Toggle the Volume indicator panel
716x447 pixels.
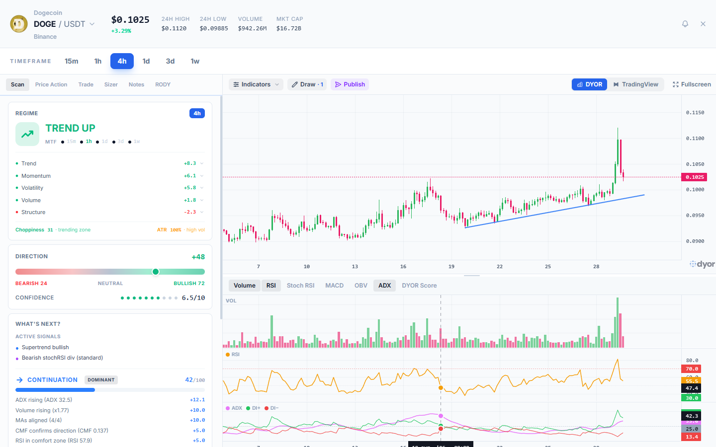tap(244, 286)
